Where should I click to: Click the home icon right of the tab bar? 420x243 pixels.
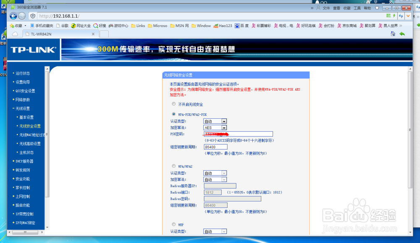click(393, 34)
